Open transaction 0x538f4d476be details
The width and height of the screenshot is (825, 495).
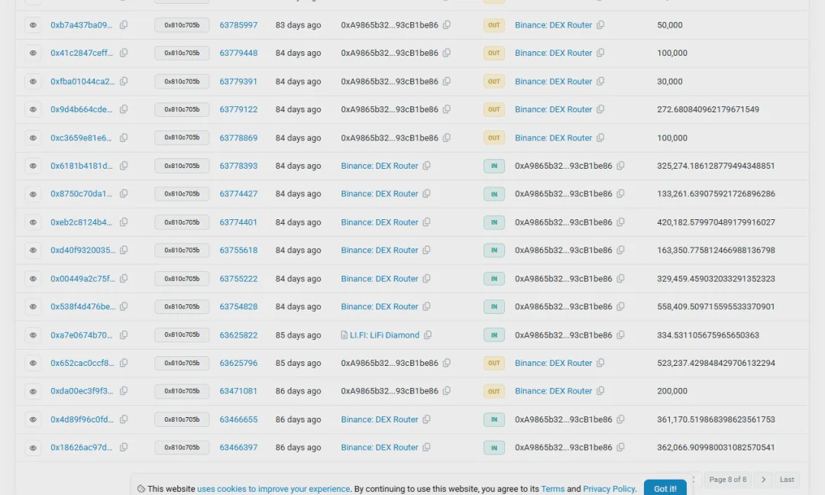(82, 306)
